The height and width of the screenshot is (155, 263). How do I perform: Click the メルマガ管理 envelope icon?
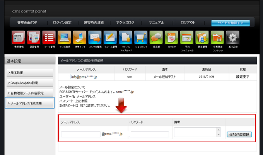pyautogui.click(x=95, y=37)
